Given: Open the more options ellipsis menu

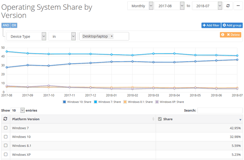Looking at the screenshot, I should click(x=238, y=6).
